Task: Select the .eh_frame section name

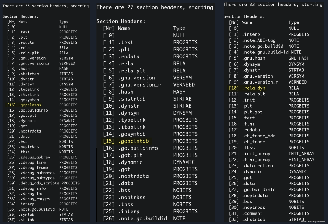Action: pyautogui.click(x=254, y=142)
